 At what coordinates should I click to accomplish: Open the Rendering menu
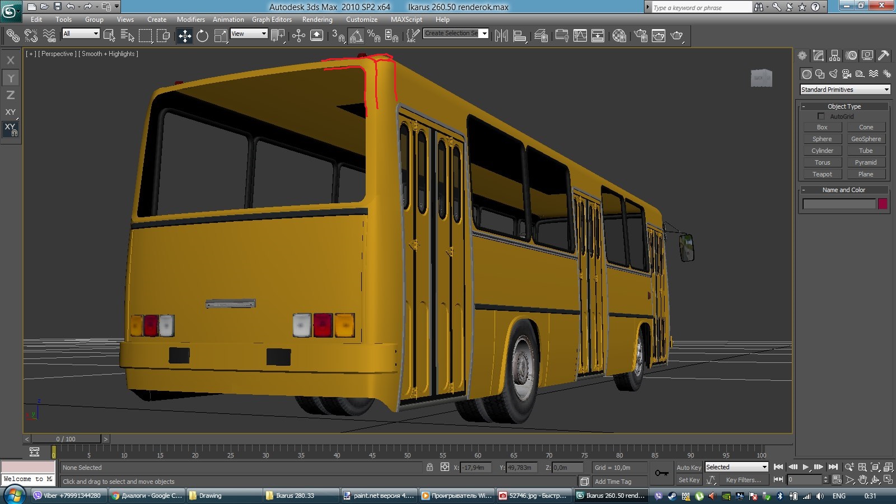pos(317,20)
